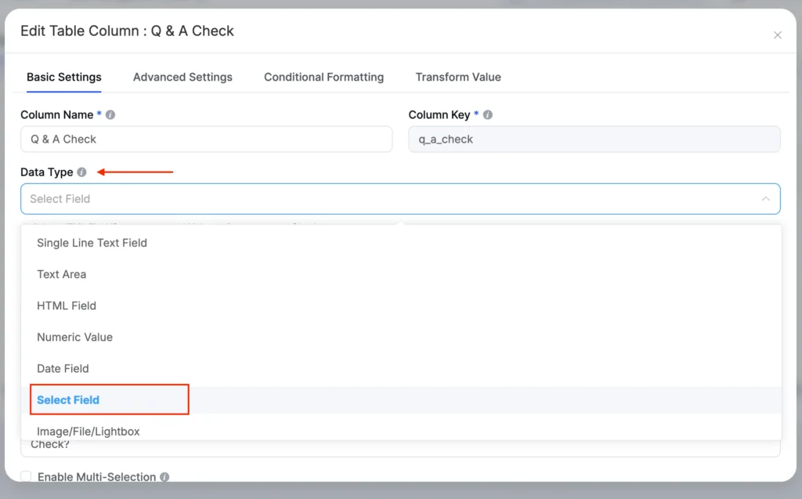Image resolution: width=802 pixels, height=499 pixels.
Task: Click info icon beside Enable Multi-Selection
Action: 164,476
